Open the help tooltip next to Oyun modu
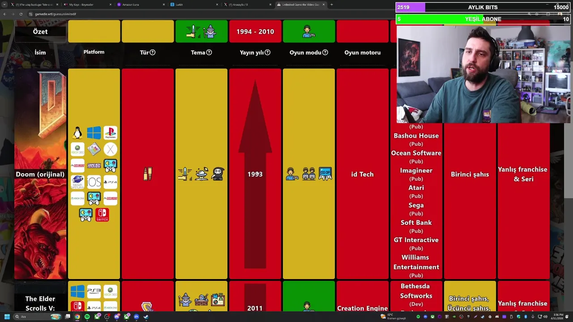Viewport: 573px width, 322px height. tap(325, 52)
